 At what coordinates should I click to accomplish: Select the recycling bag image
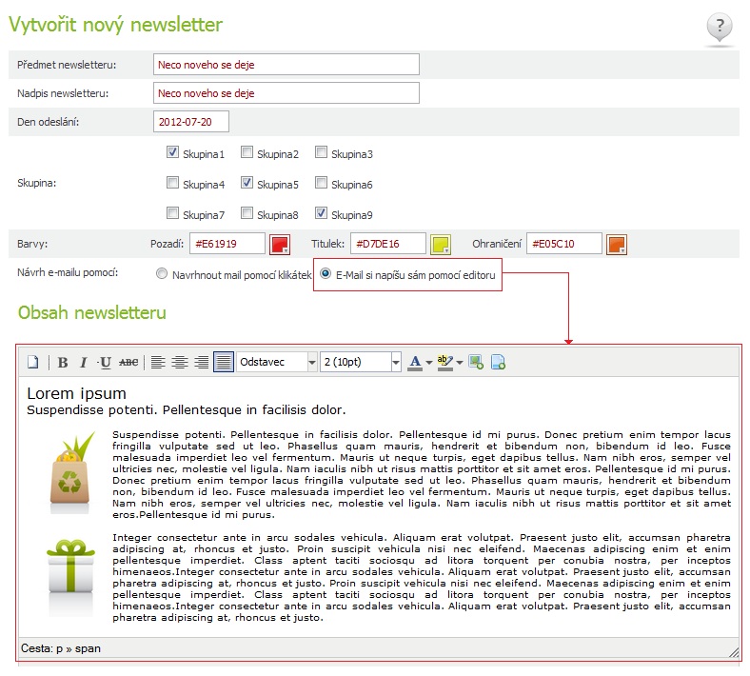pyautogui.click(x=70, y=472)
